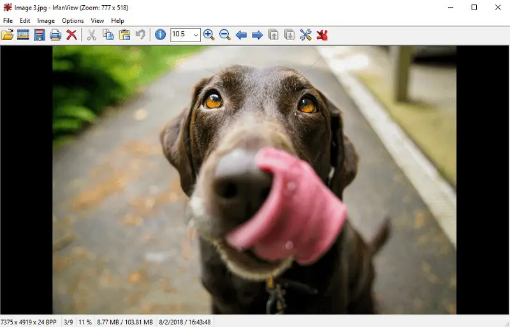The width and height of the screenshot is (510, 327).
Task: Expand the zoom value dropdown arrow
Action: (196, 35)
